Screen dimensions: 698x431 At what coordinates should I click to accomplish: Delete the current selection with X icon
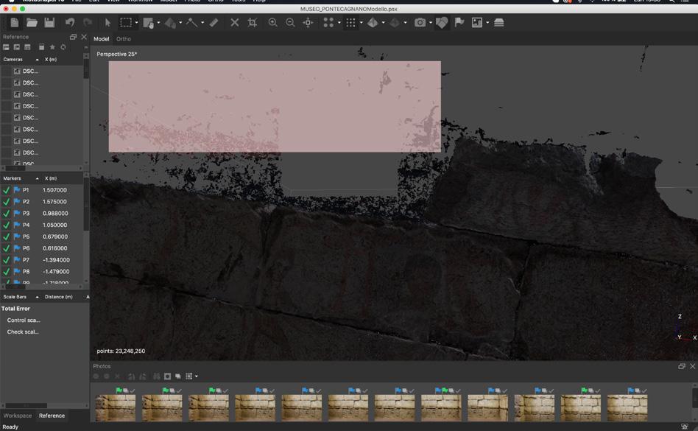tap(235, 23)
